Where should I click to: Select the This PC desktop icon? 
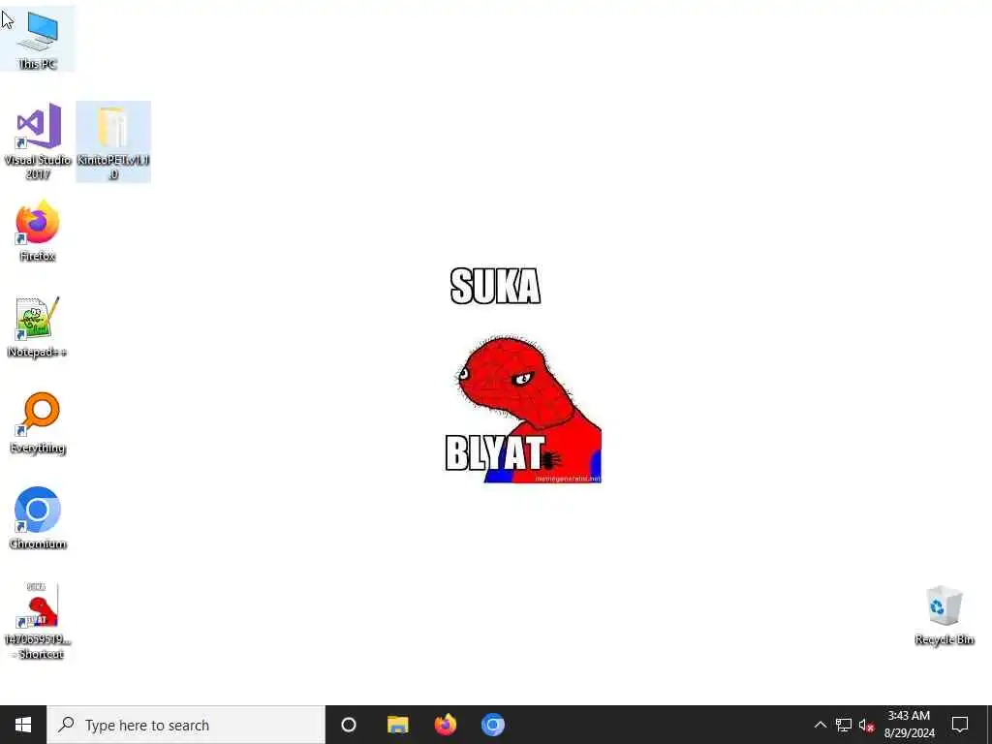point(38,39)
